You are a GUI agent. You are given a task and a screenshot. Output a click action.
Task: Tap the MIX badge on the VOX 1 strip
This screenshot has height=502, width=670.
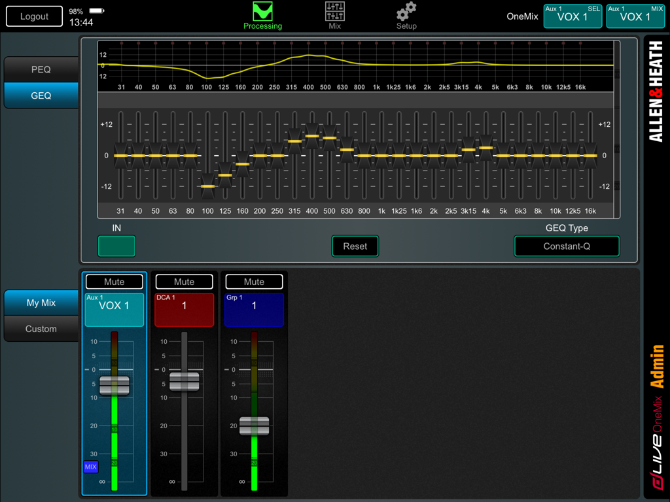coord(91,467)
